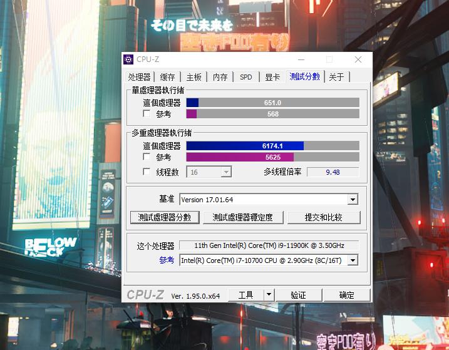Image resolution: width=449 pixels, height=350 pixels.
Task: Click the 工具 button
Action: point(245,295)
